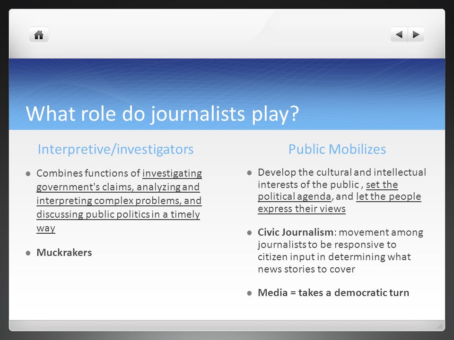Click 'citizen input in determining what' line
454x340 pixels.
(334, 257)
